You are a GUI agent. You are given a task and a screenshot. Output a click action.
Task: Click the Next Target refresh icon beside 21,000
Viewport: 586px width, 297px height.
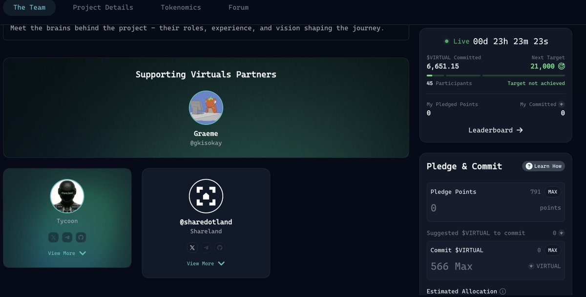(x=561, y=66)
